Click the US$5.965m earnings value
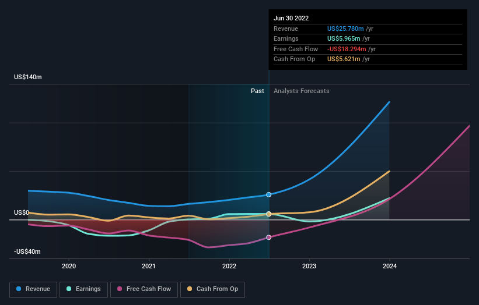479x305 pixels. 344,38
